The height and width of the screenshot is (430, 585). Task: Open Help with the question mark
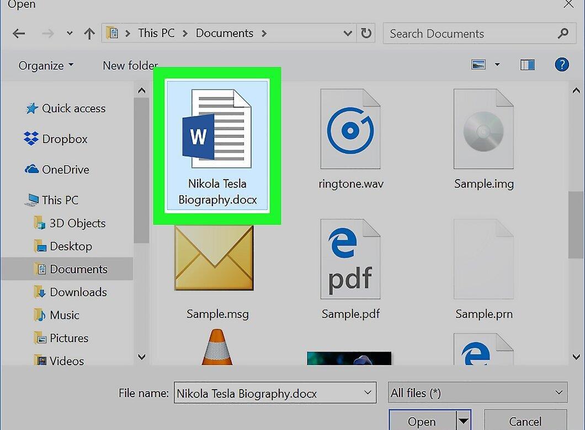(562, 65)
